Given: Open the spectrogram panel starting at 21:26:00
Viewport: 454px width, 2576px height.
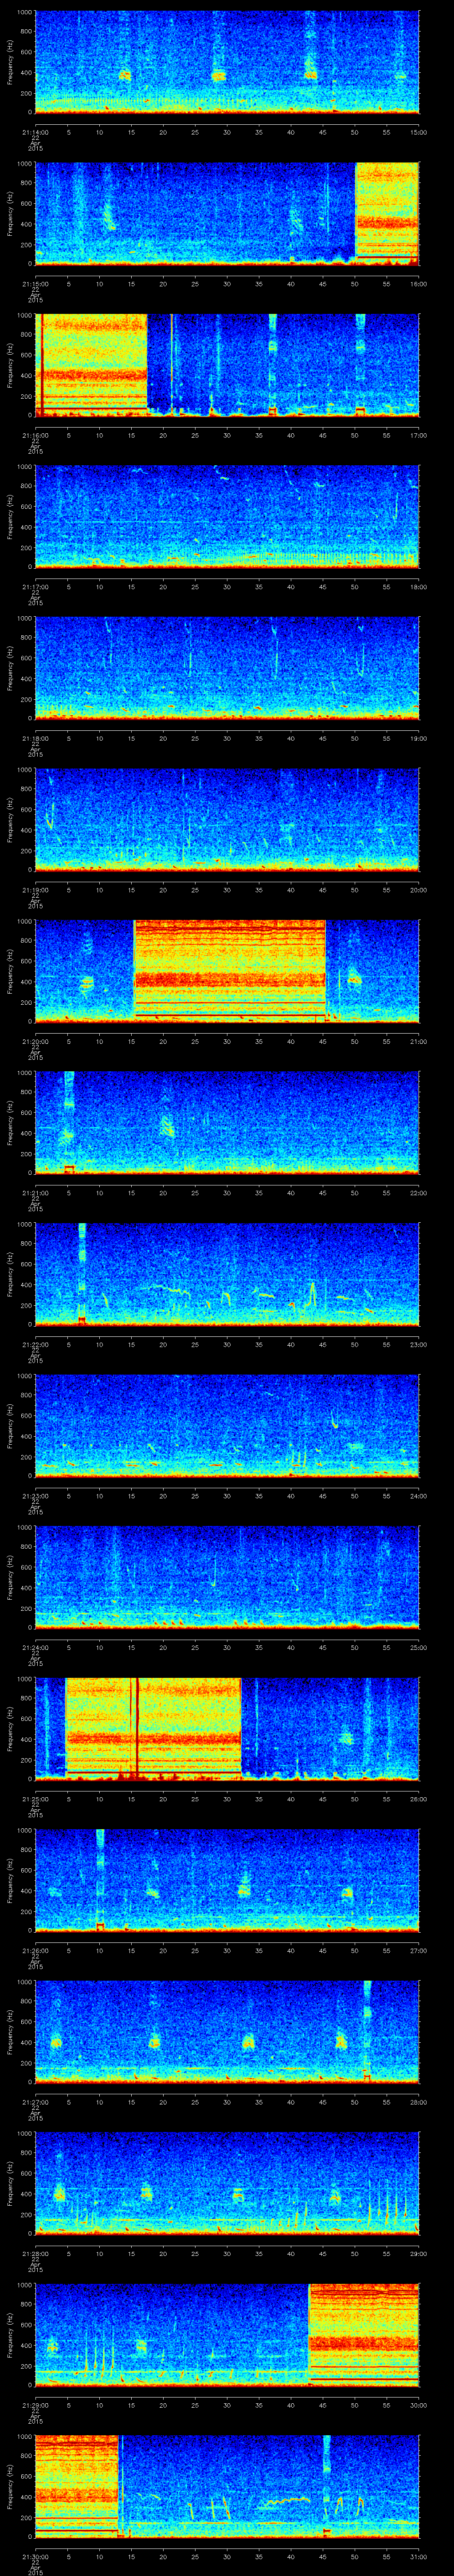Looking at the screenshot, I should pos(227,1880).
